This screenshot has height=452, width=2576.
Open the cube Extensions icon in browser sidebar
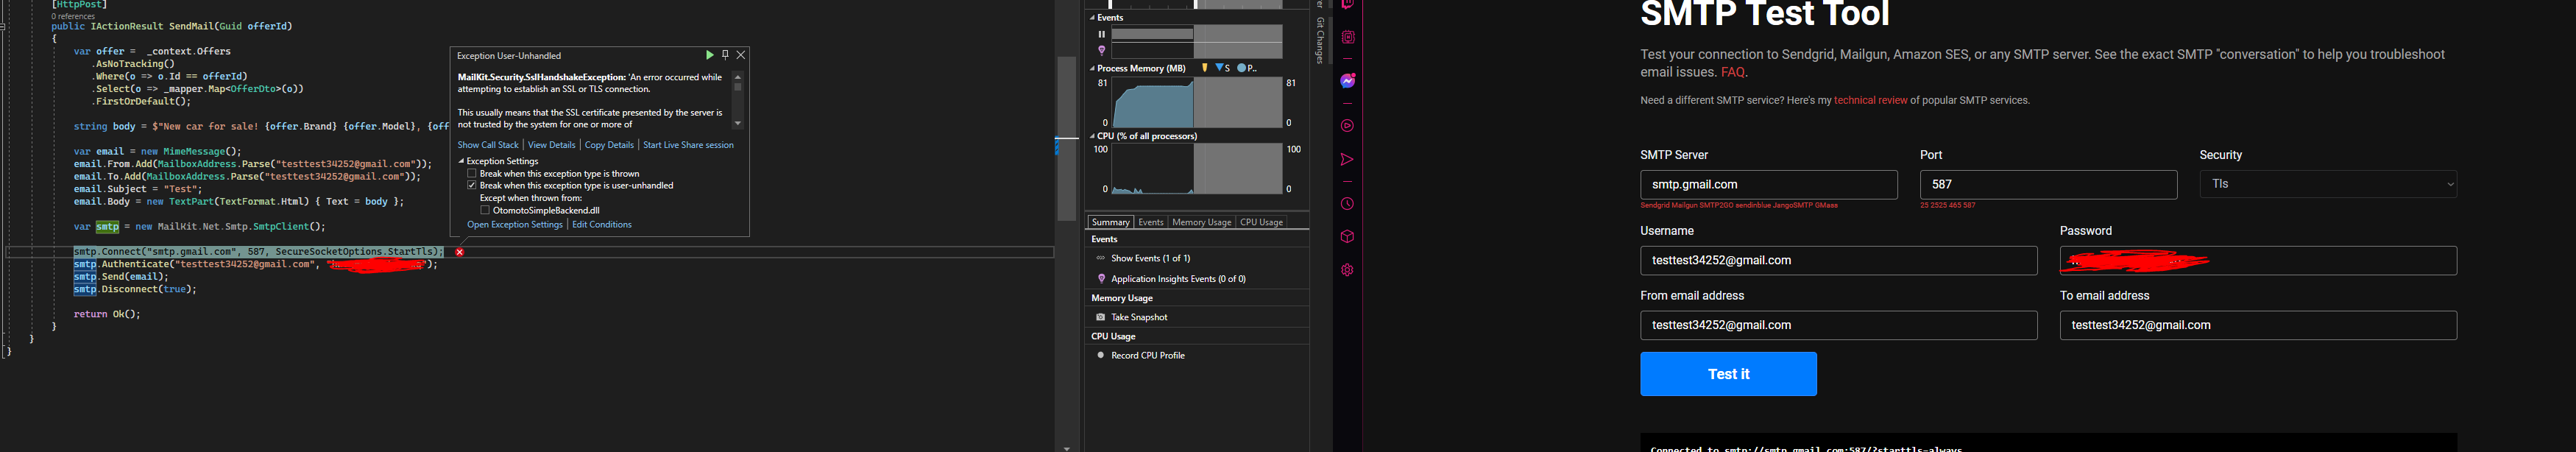point(1348,237)
